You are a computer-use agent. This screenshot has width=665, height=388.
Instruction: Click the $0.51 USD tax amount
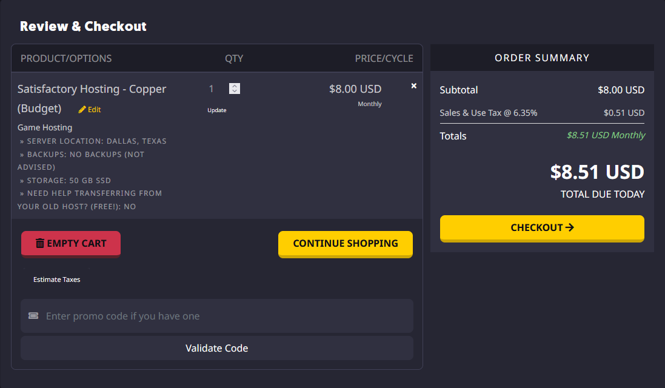click(x=624, y=113)
